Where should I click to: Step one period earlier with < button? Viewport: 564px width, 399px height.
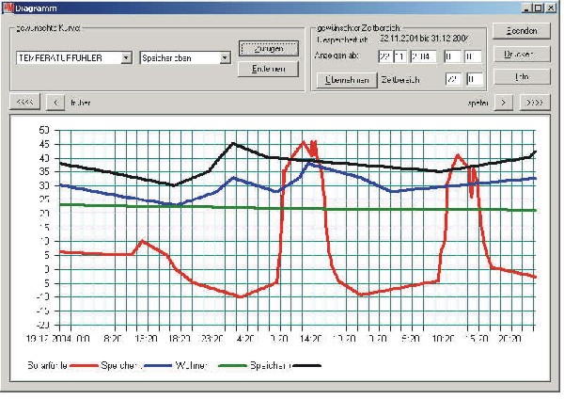point(55,101)
